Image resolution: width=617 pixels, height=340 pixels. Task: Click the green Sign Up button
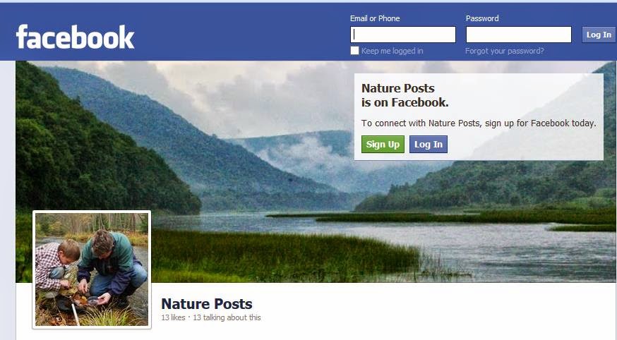click(x=383, y=145)
